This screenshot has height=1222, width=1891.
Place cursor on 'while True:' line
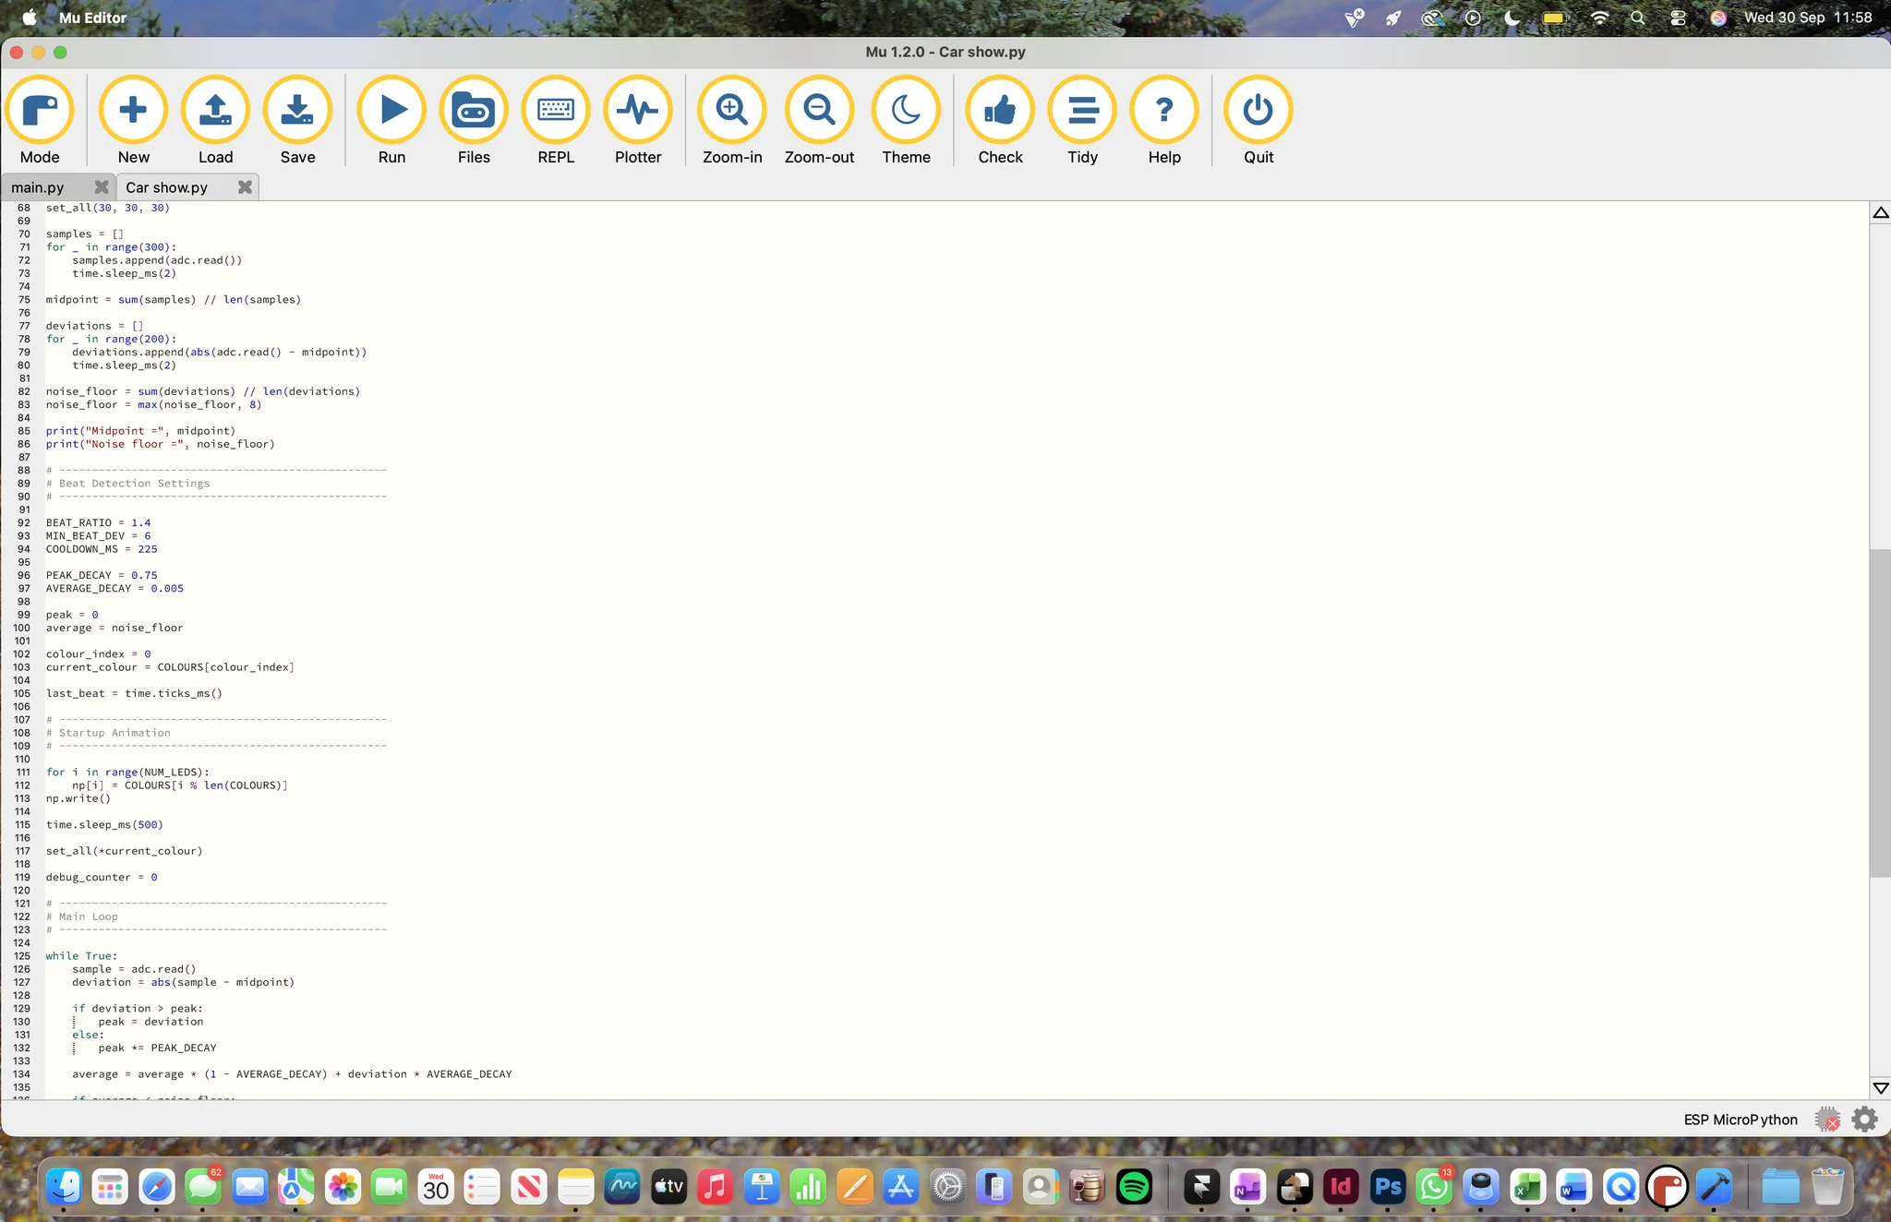pos(81,956)
